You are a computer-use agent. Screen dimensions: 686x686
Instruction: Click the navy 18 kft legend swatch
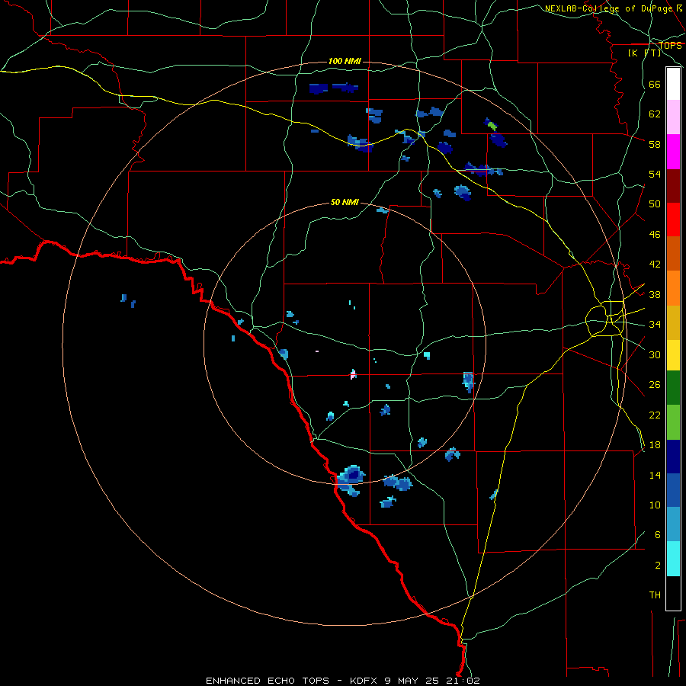point(673,457)
